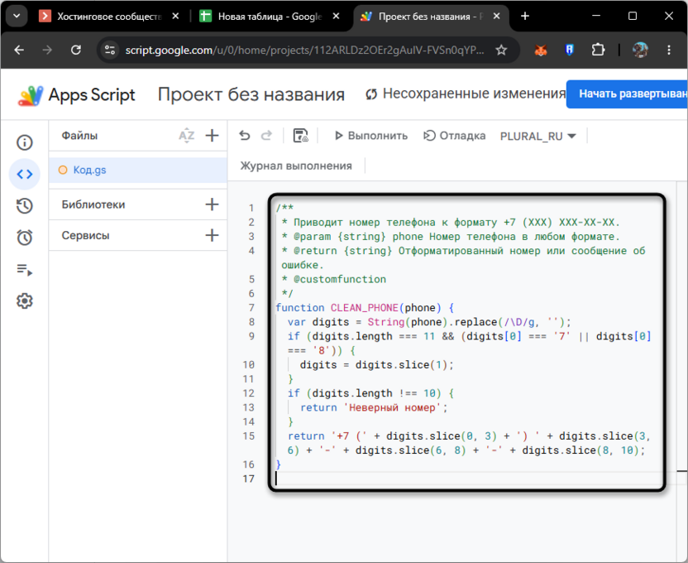
Task: Close the Проект без названия tab
Action: [x=497, y=17]
